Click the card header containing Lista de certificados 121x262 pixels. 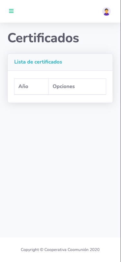tap(60, 62)
